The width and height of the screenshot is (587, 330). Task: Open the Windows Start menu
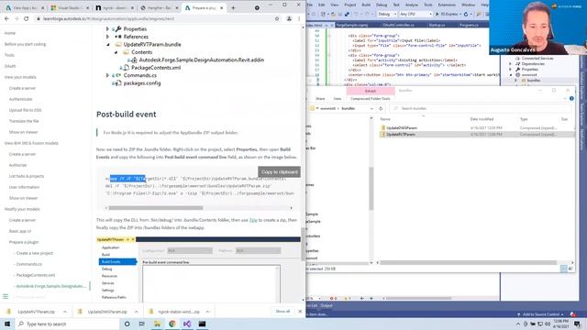click(7, 324)
